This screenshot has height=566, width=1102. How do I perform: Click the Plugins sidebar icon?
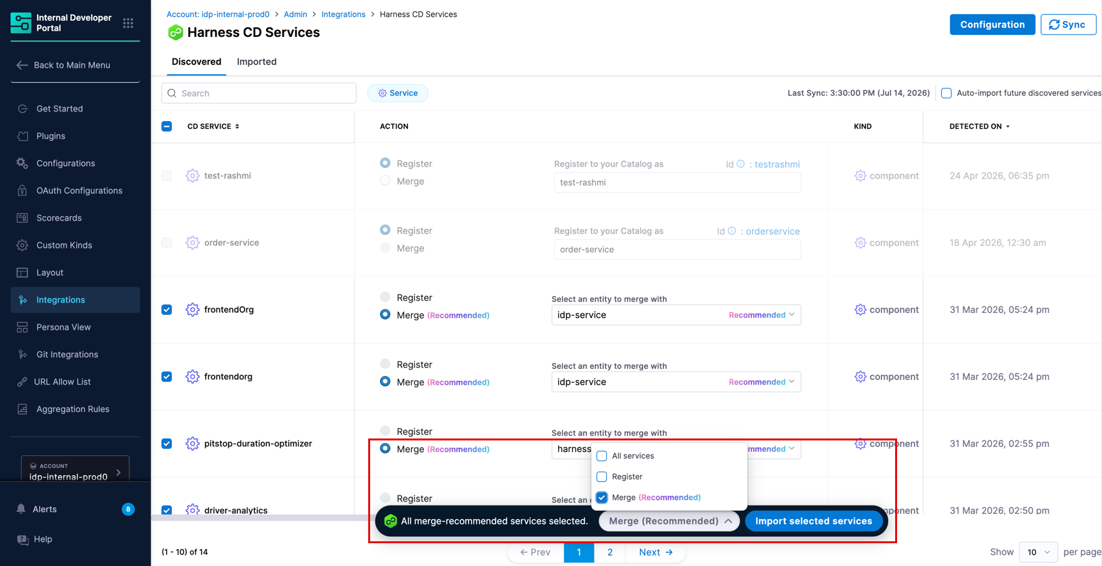pyautogui.click(x=23, y=136)
